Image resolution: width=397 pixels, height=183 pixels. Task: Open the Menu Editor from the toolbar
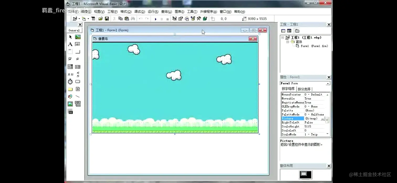coord(93,19)
